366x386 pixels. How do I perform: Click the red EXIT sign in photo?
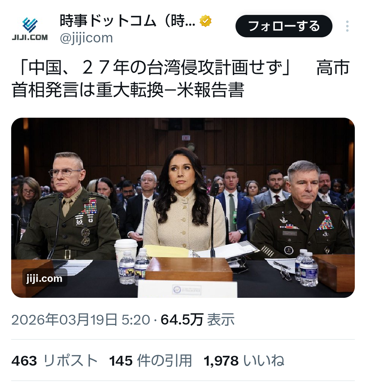pos(186,138)
